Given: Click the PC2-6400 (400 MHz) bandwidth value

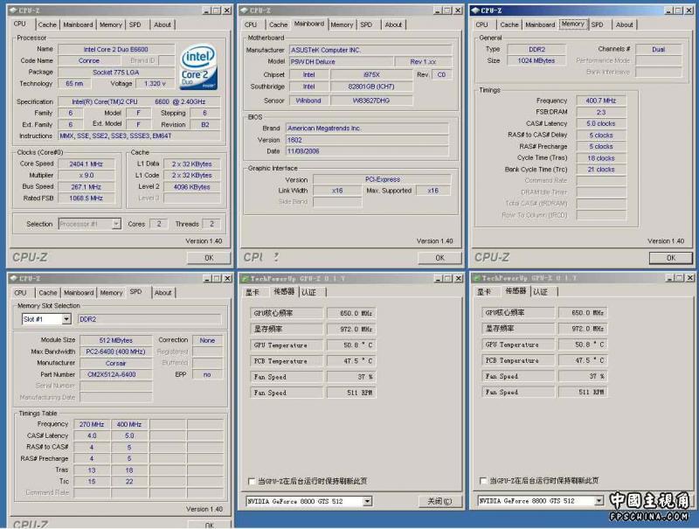Looking at the screenshot, I should [x=116, y=352].
